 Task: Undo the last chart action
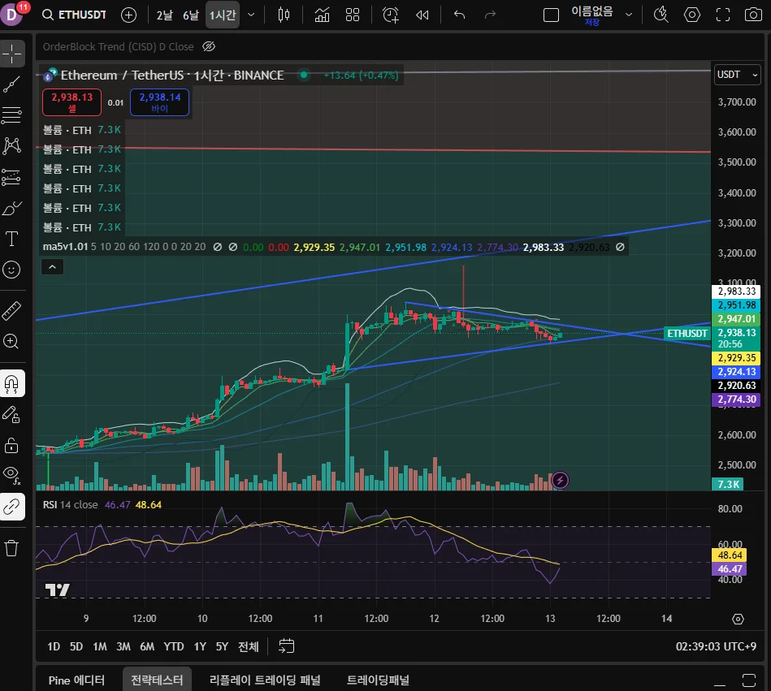pyautogui.click(x=459, y=15)
